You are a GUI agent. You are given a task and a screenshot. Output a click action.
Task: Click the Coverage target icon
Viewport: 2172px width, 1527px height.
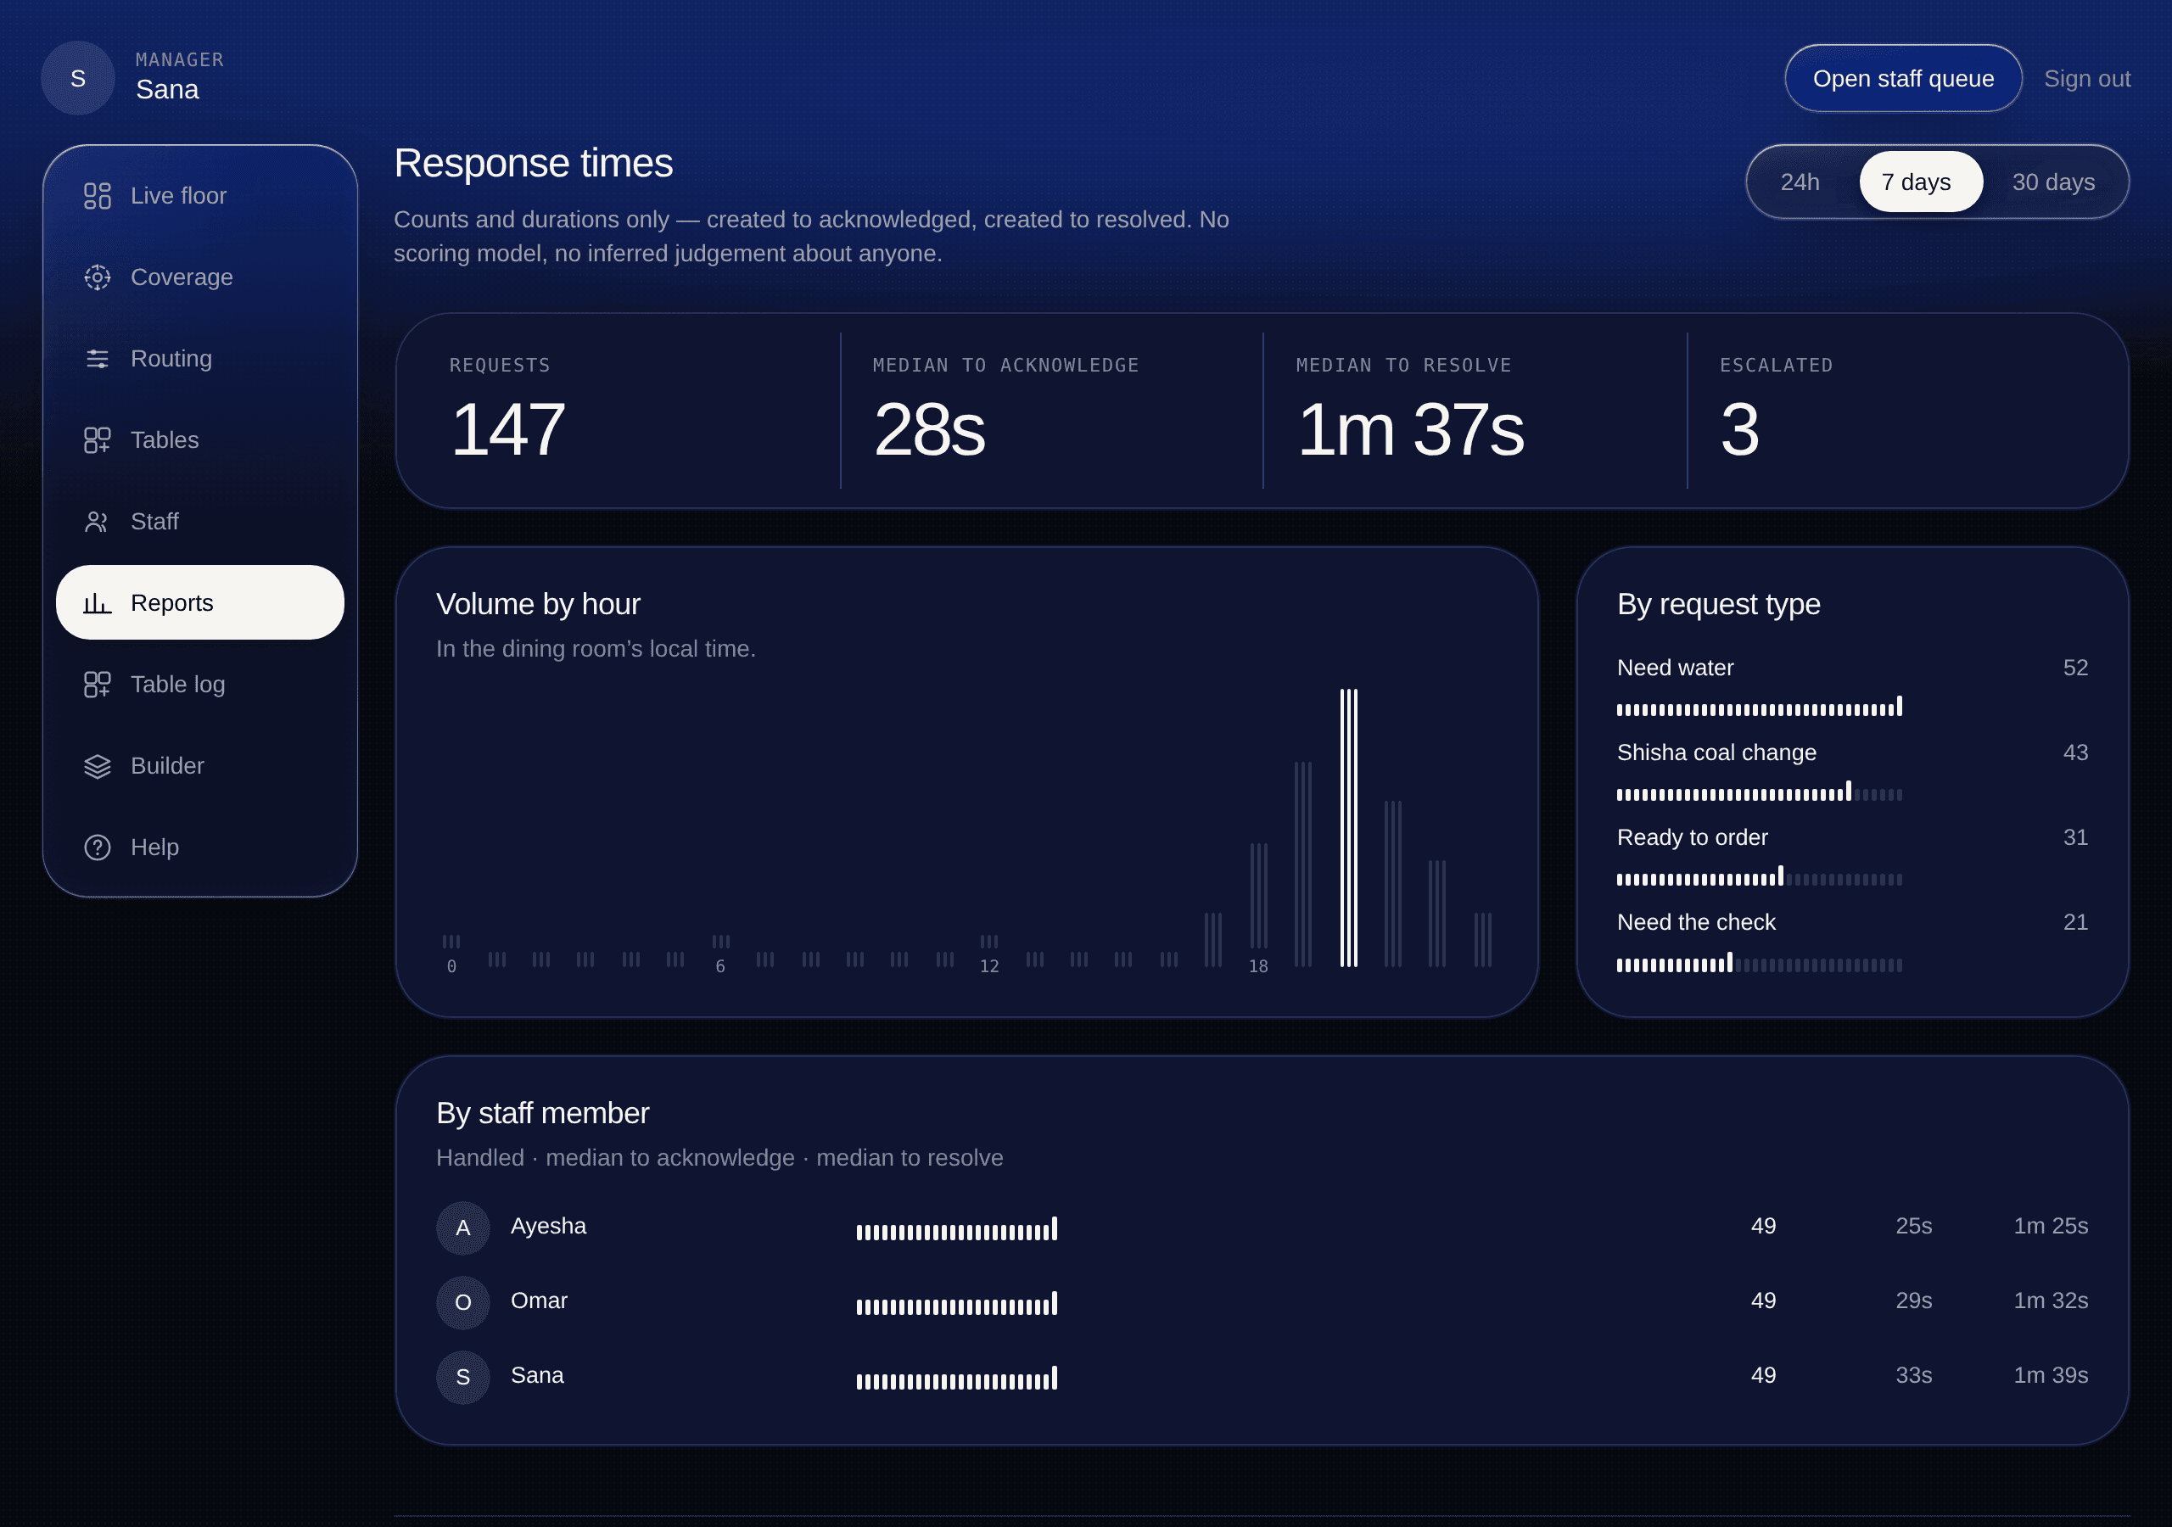tap(98, 277)
